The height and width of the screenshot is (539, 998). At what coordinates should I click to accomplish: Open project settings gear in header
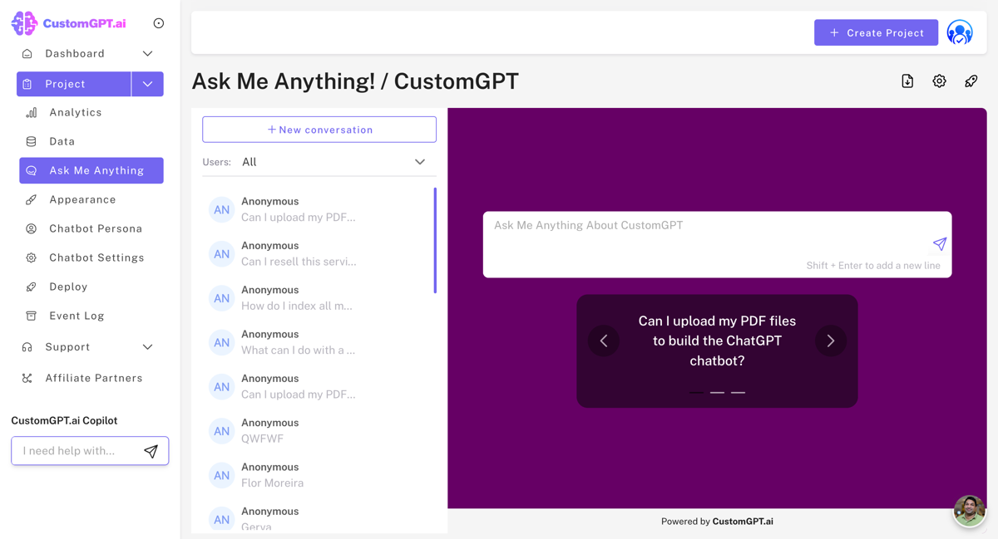[x=939, y=81]
